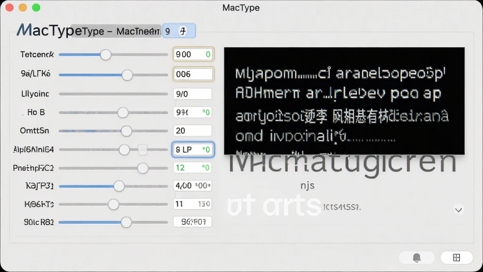Click the green full-screen window button
Viewport: 483px width, 272px height.
(36, 8)
